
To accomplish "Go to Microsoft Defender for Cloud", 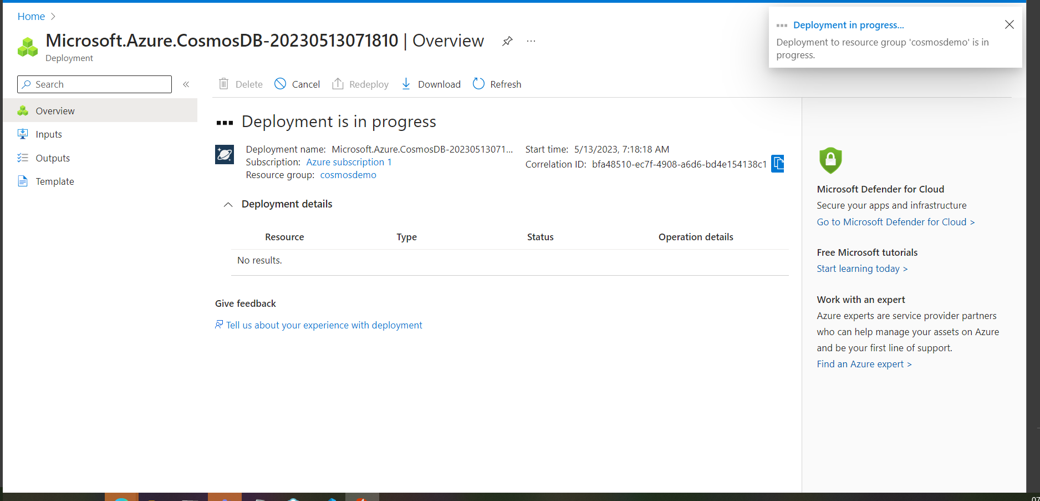I will 895,222.
